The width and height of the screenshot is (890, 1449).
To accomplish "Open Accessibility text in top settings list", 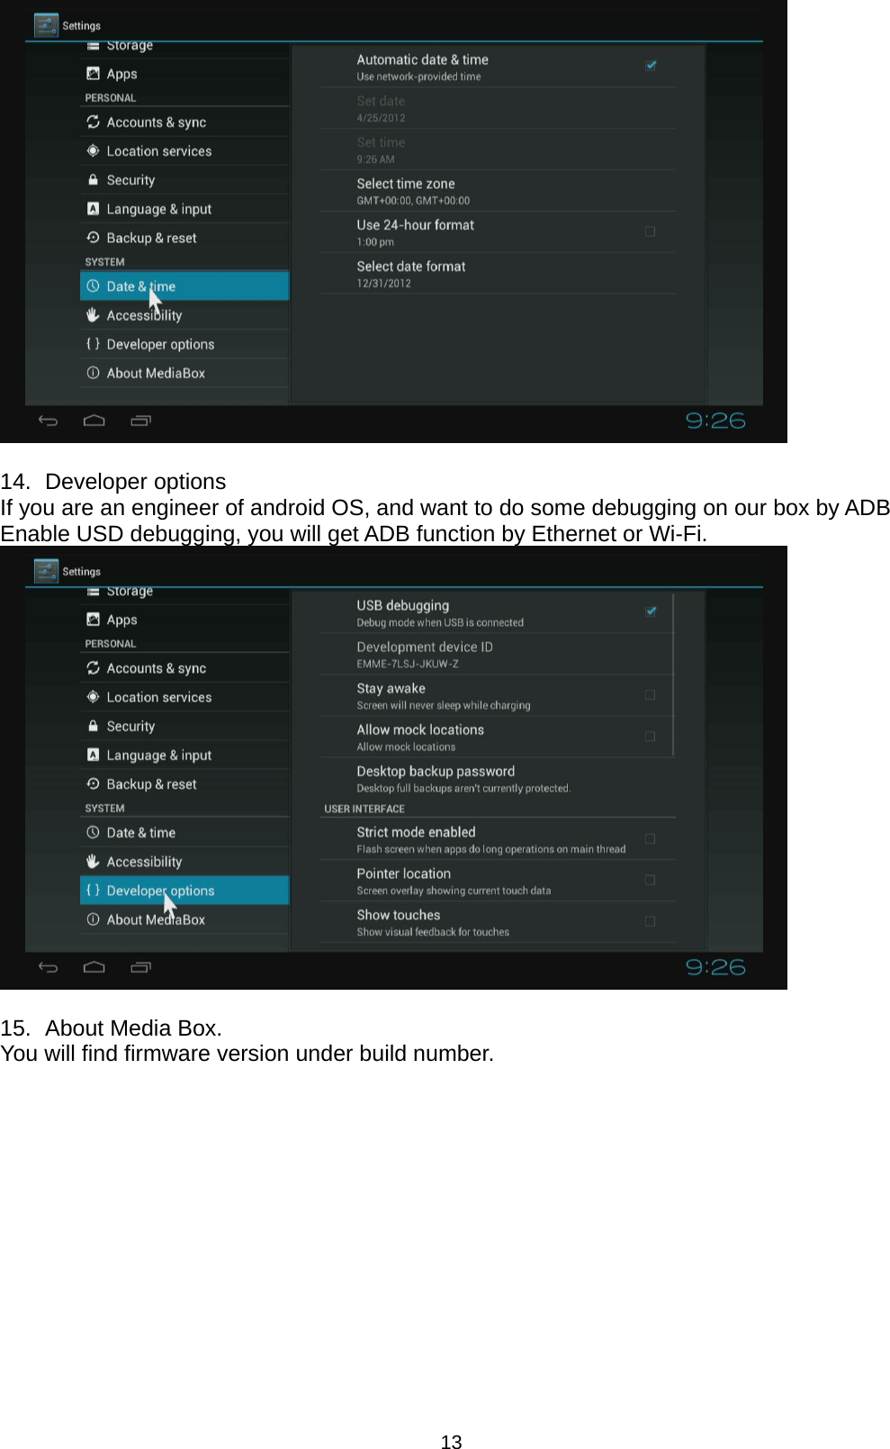I will pos(144,315).
